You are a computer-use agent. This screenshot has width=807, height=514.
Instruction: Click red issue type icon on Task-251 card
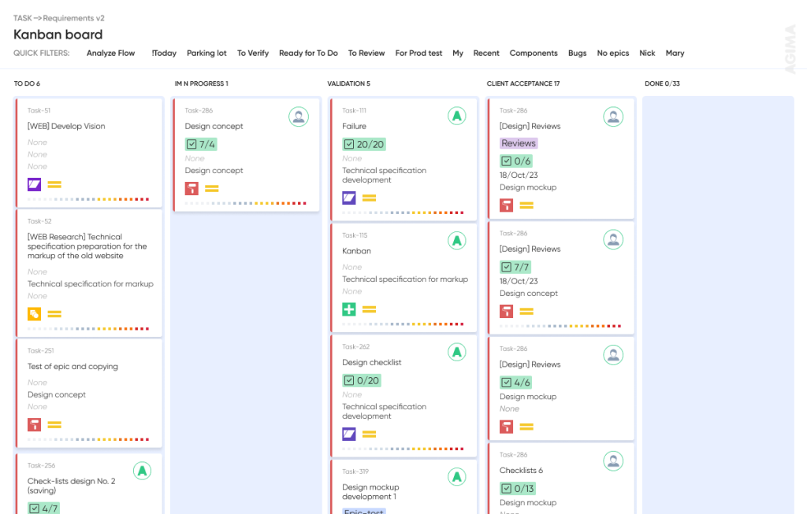pyautogui.click(x=34, y=424)
